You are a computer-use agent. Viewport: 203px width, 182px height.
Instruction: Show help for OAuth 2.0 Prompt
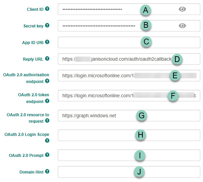47,155
